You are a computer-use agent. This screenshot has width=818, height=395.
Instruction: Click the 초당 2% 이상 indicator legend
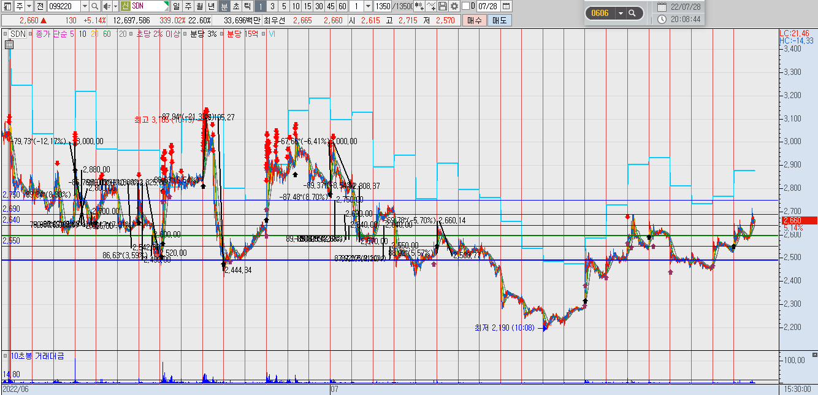click(158, 34)
